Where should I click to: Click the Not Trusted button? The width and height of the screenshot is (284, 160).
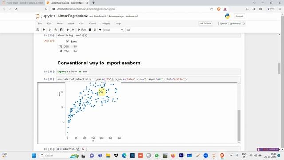click(205, 24)
